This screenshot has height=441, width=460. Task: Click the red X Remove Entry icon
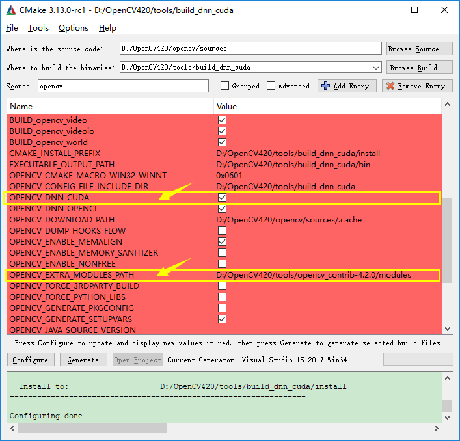pyautogui.click(x=390, y=86)
